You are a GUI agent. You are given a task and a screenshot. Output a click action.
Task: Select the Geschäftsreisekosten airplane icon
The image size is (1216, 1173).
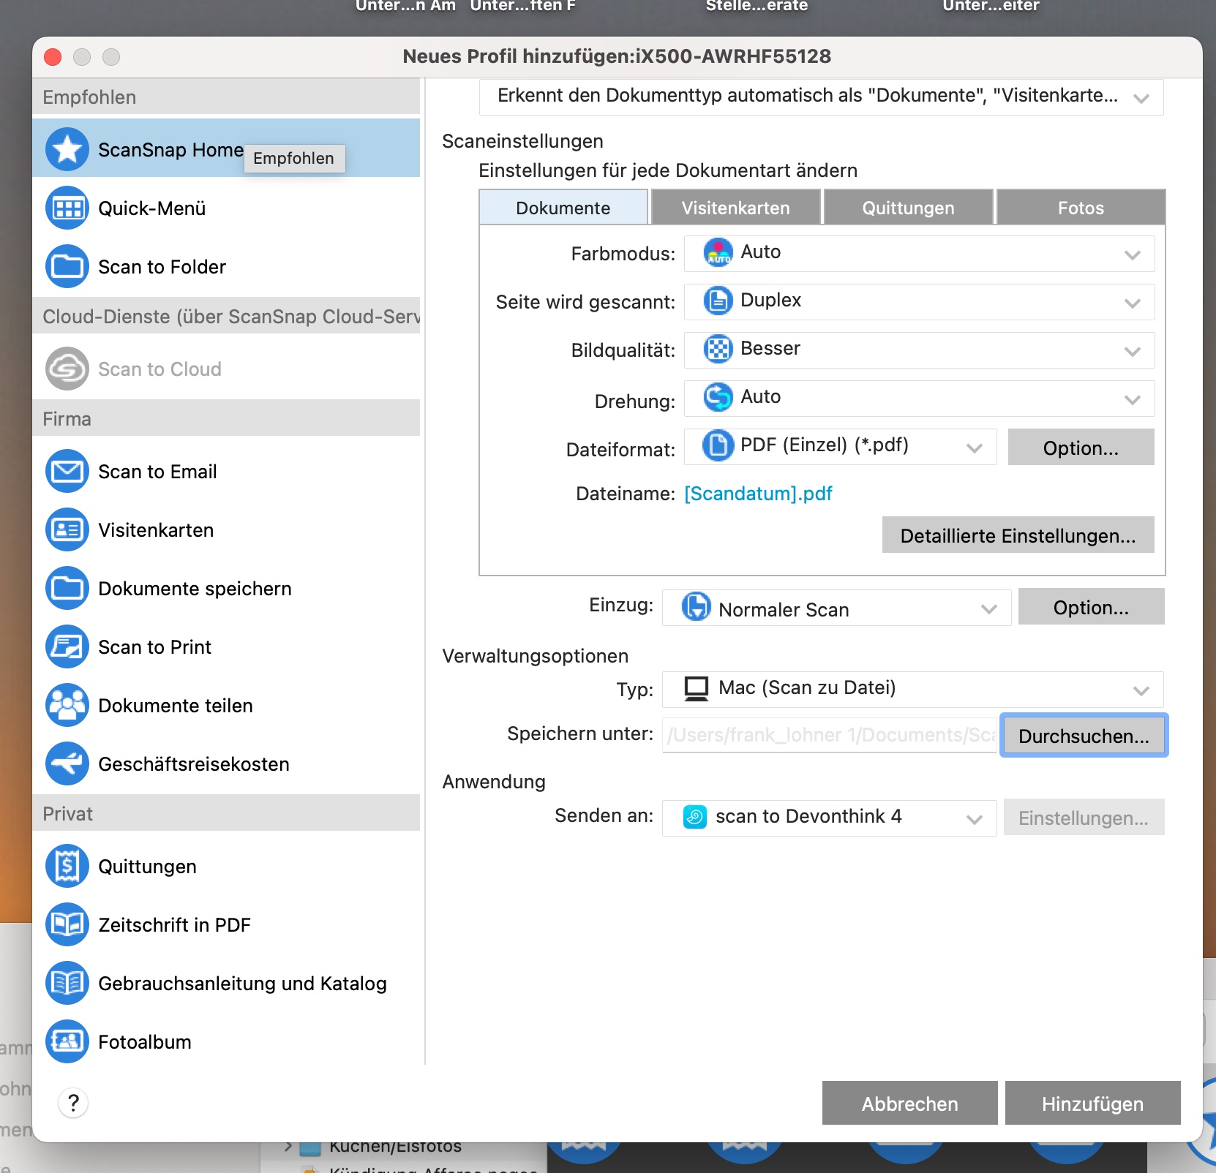(x=67, y=764)
